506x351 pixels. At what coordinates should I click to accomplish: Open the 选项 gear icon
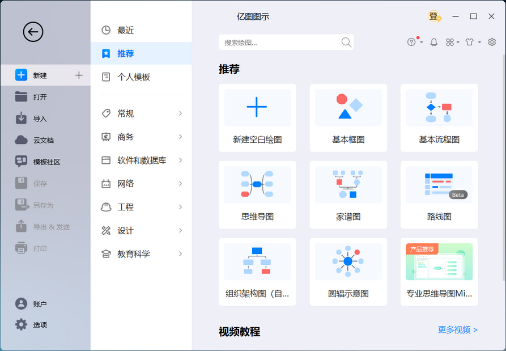(21, 324)
